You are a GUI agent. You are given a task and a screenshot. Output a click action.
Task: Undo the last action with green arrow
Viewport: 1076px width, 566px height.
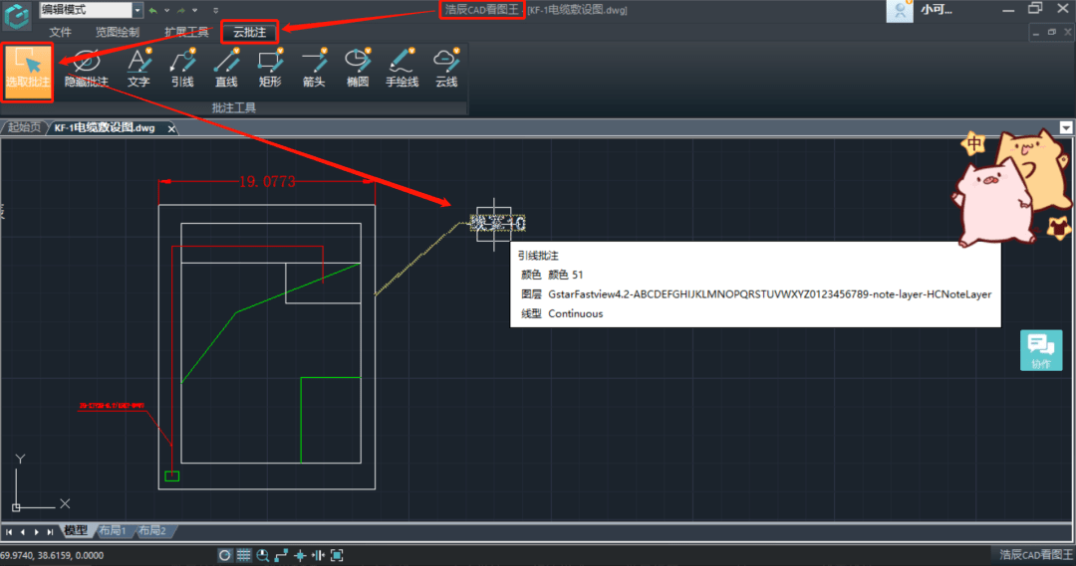click(153, 10)
